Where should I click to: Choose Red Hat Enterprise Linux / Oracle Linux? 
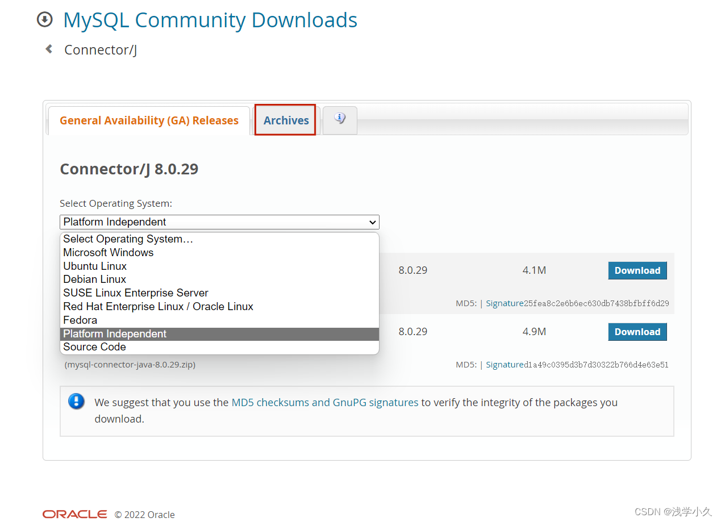pos(219,307)
